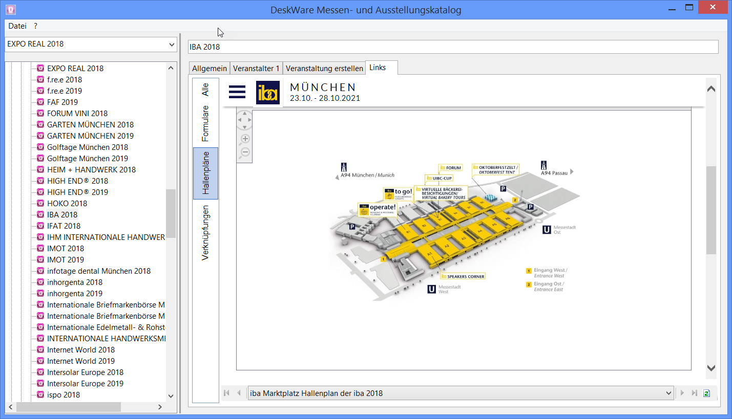Click tree horizontal scroll left arrow

click(10, 407)
